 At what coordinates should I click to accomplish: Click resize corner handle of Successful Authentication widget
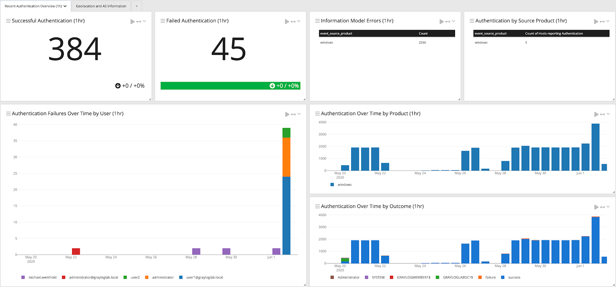pyautogui.click(x=150, y=99)
